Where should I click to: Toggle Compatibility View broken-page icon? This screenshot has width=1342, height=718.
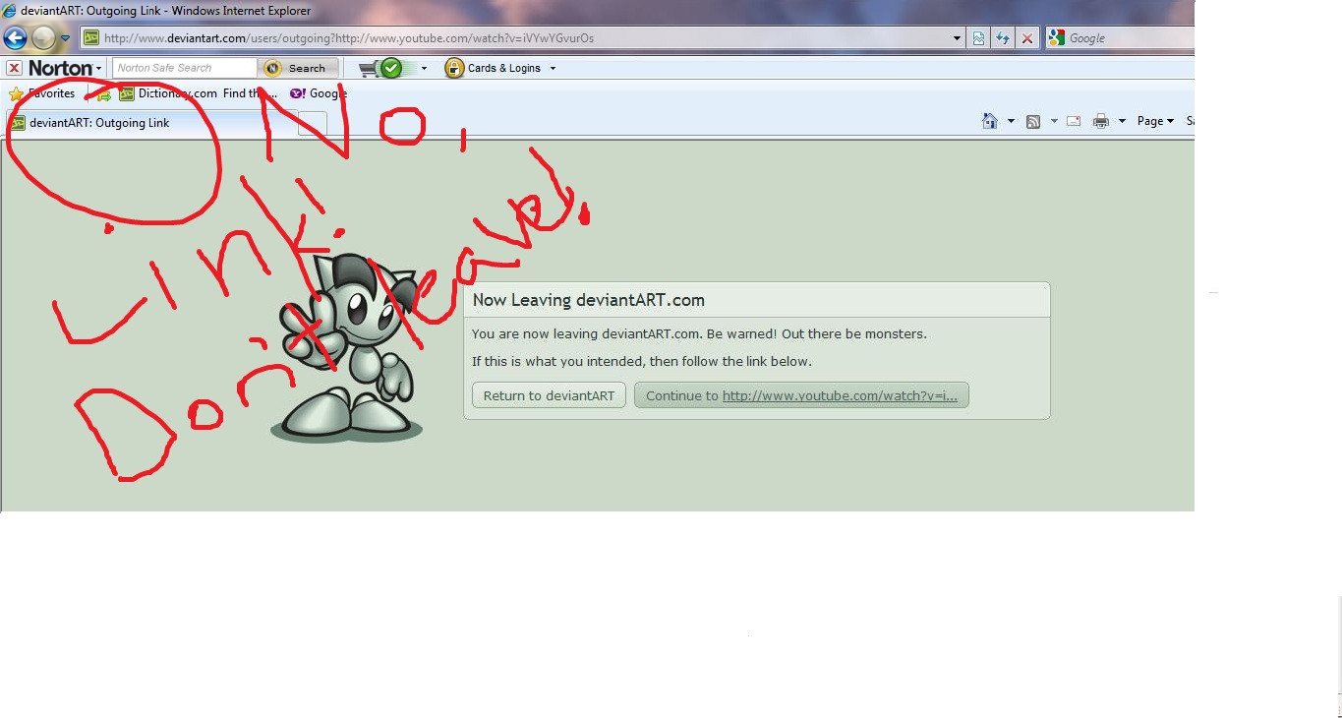pyautogui.click(x=978, y=38)
